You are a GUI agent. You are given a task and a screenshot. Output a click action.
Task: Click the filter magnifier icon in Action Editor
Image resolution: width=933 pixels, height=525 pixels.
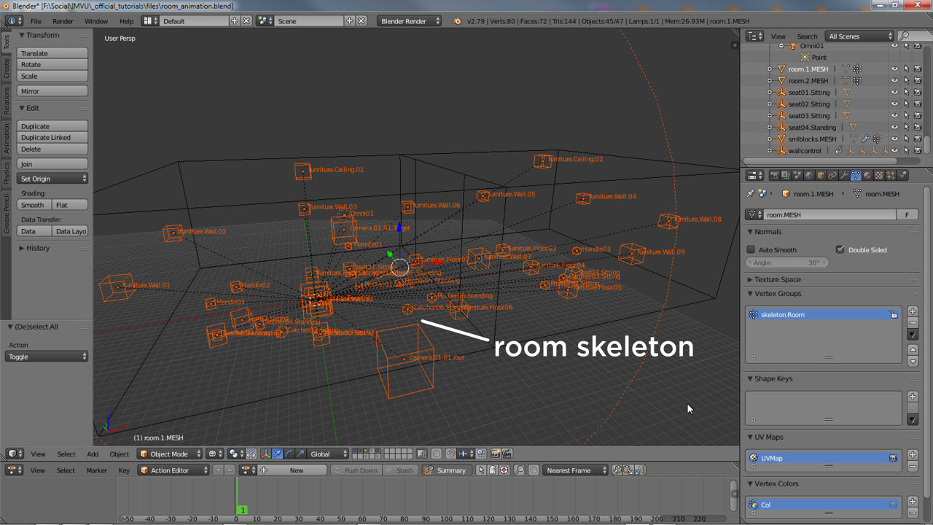coord(519,470)
